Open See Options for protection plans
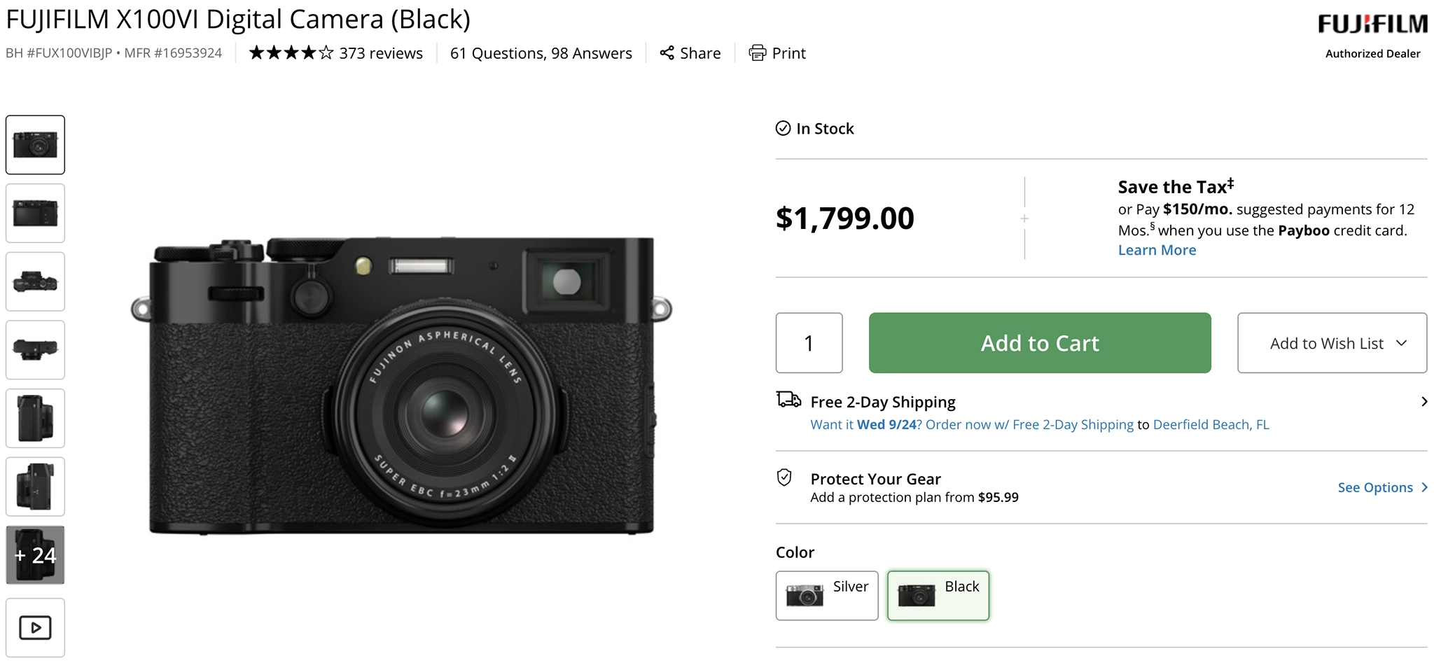The height and width of the screenshot is (663, 1434). point(1381,488)
